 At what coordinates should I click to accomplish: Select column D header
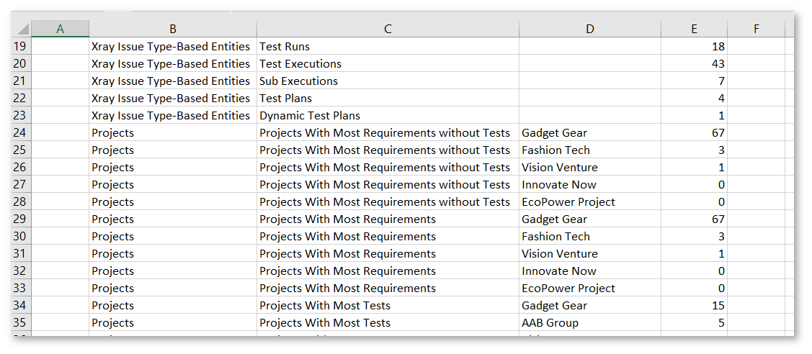pos(590,29)
